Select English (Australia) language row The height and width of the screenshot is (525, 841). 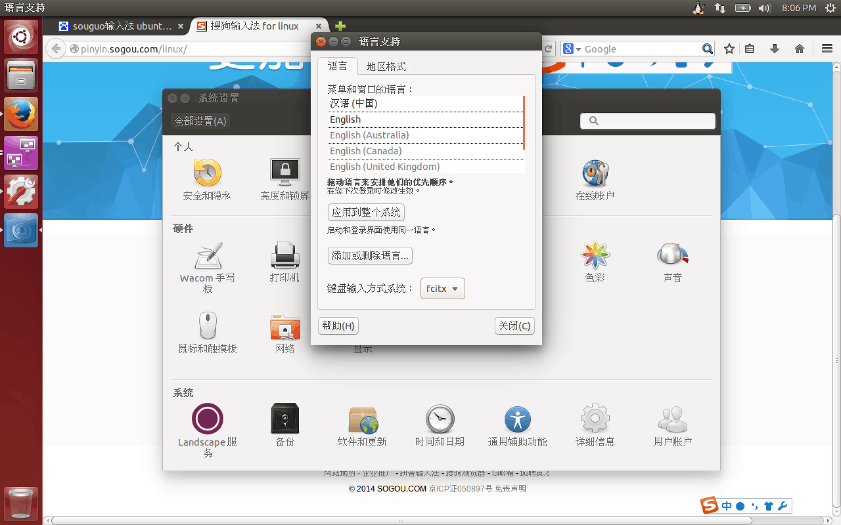point(425,135)
